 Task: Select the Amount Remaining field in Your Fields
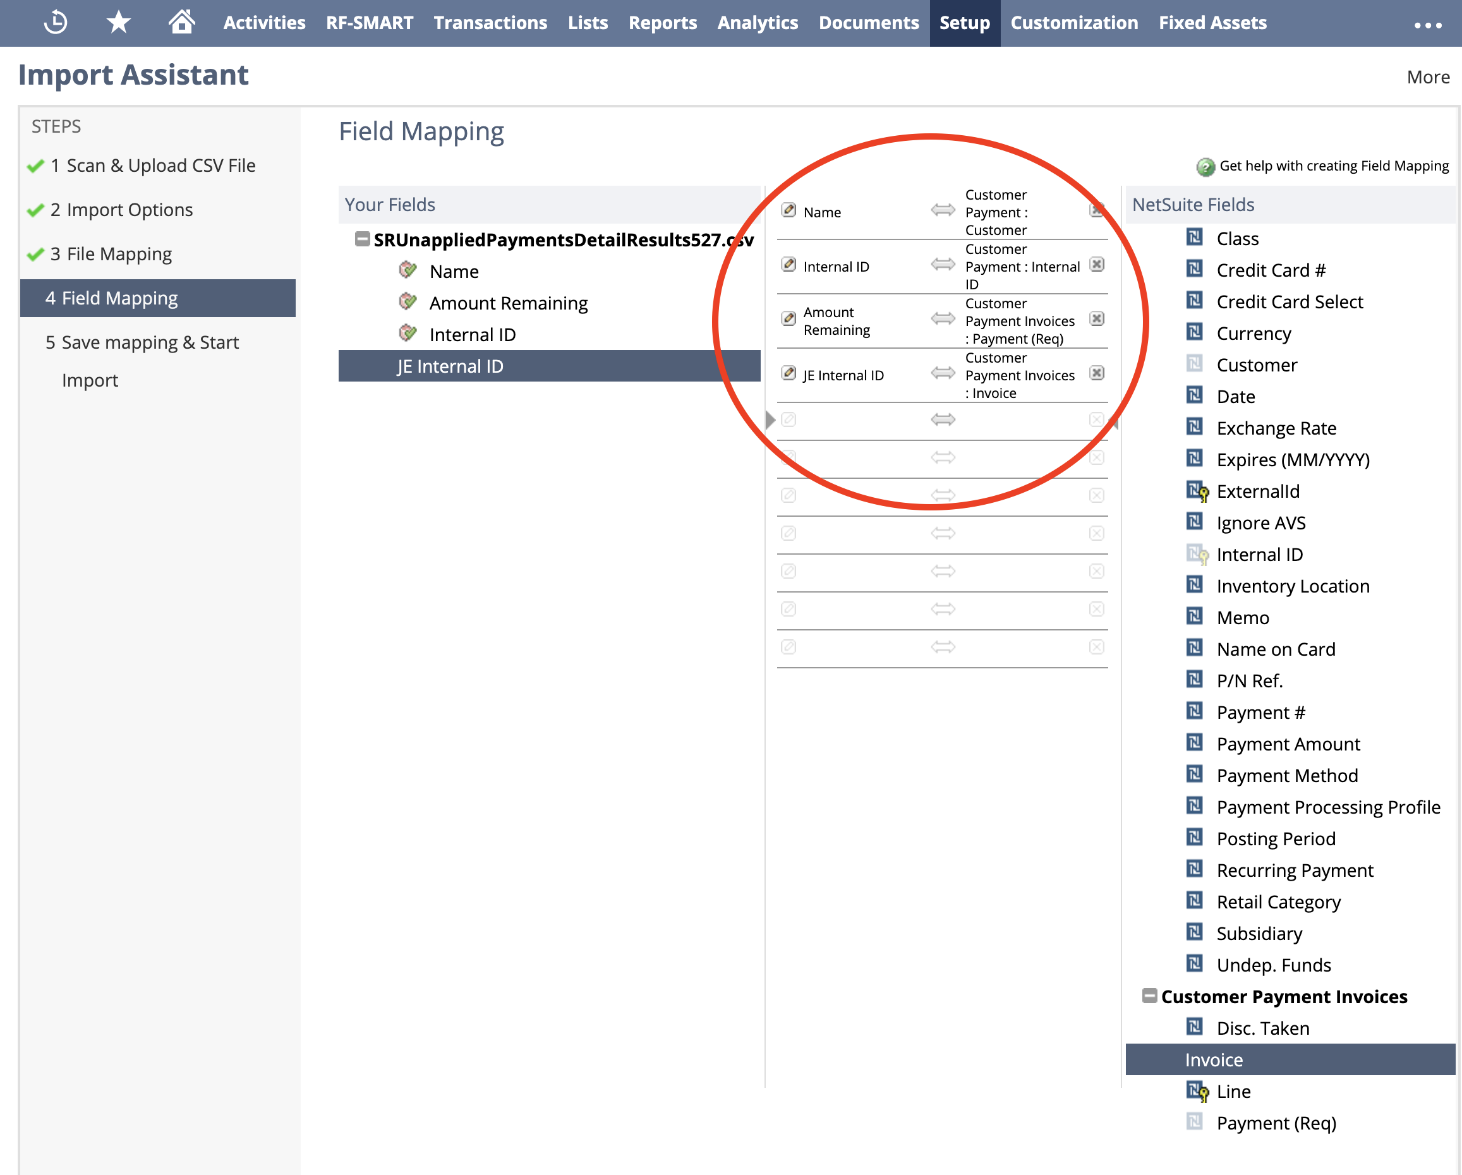coord(508,303)
